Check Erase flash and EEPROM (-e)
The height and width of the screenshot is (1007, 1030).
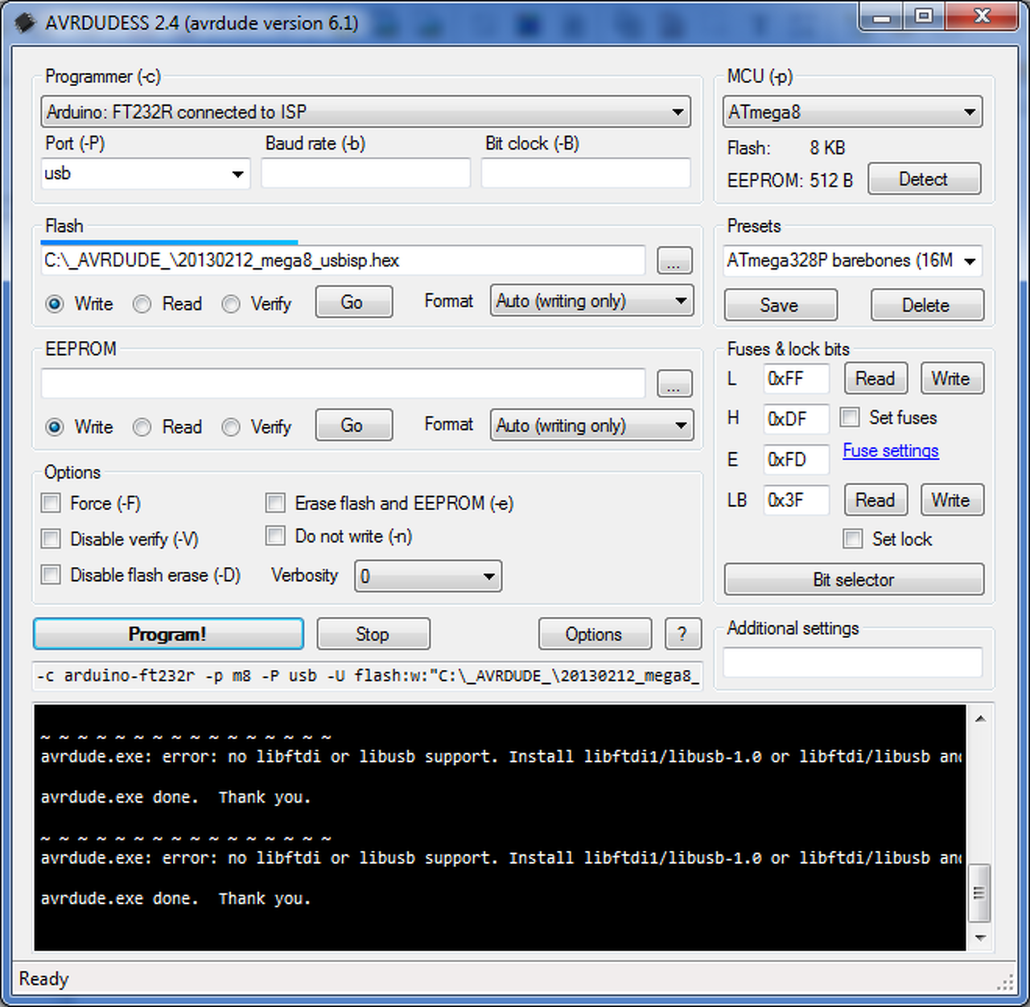[275, 503]
